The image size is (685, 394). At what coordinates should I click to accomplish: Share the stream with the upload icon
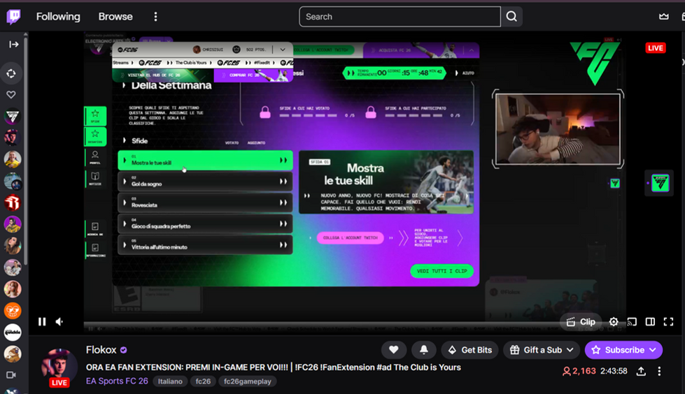641,372
